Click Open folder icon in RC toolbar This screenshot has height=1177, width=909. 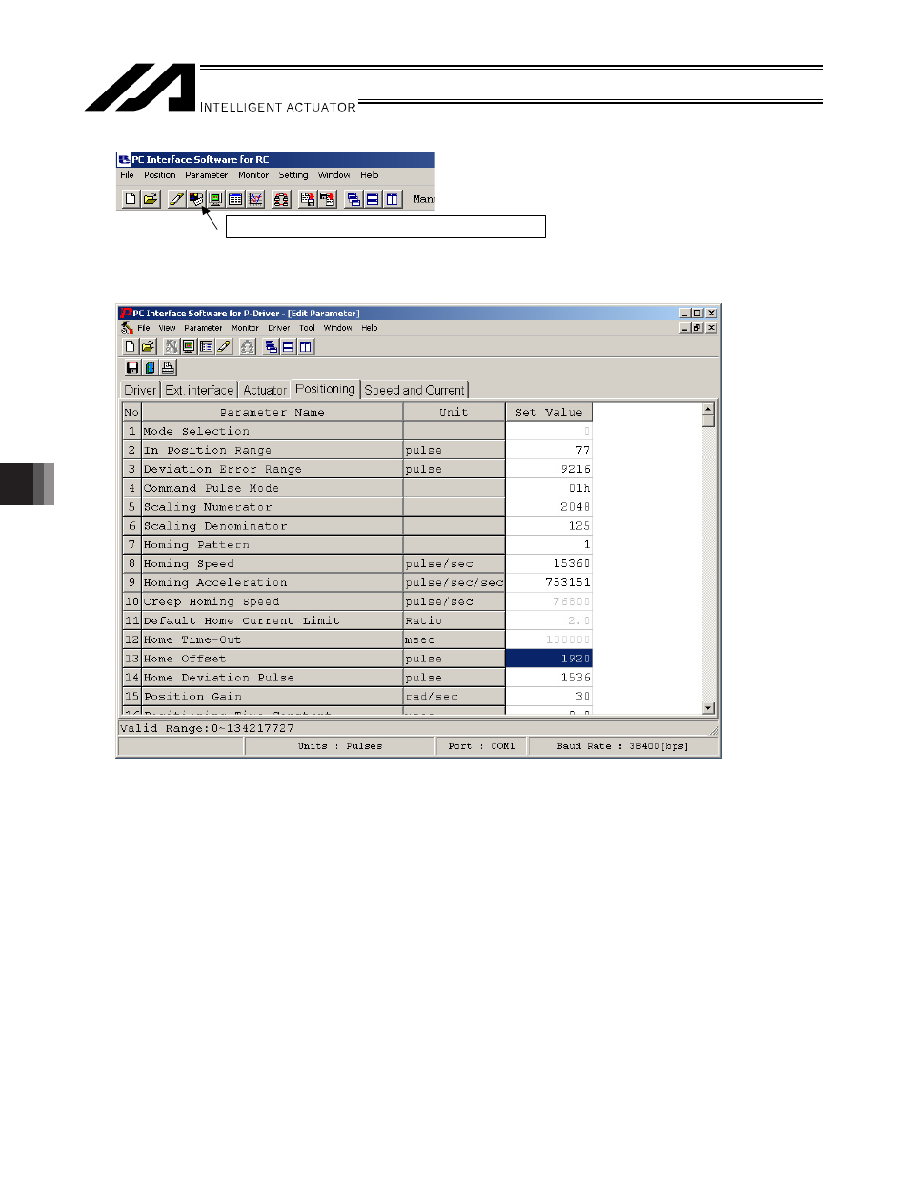coord(151,199)
